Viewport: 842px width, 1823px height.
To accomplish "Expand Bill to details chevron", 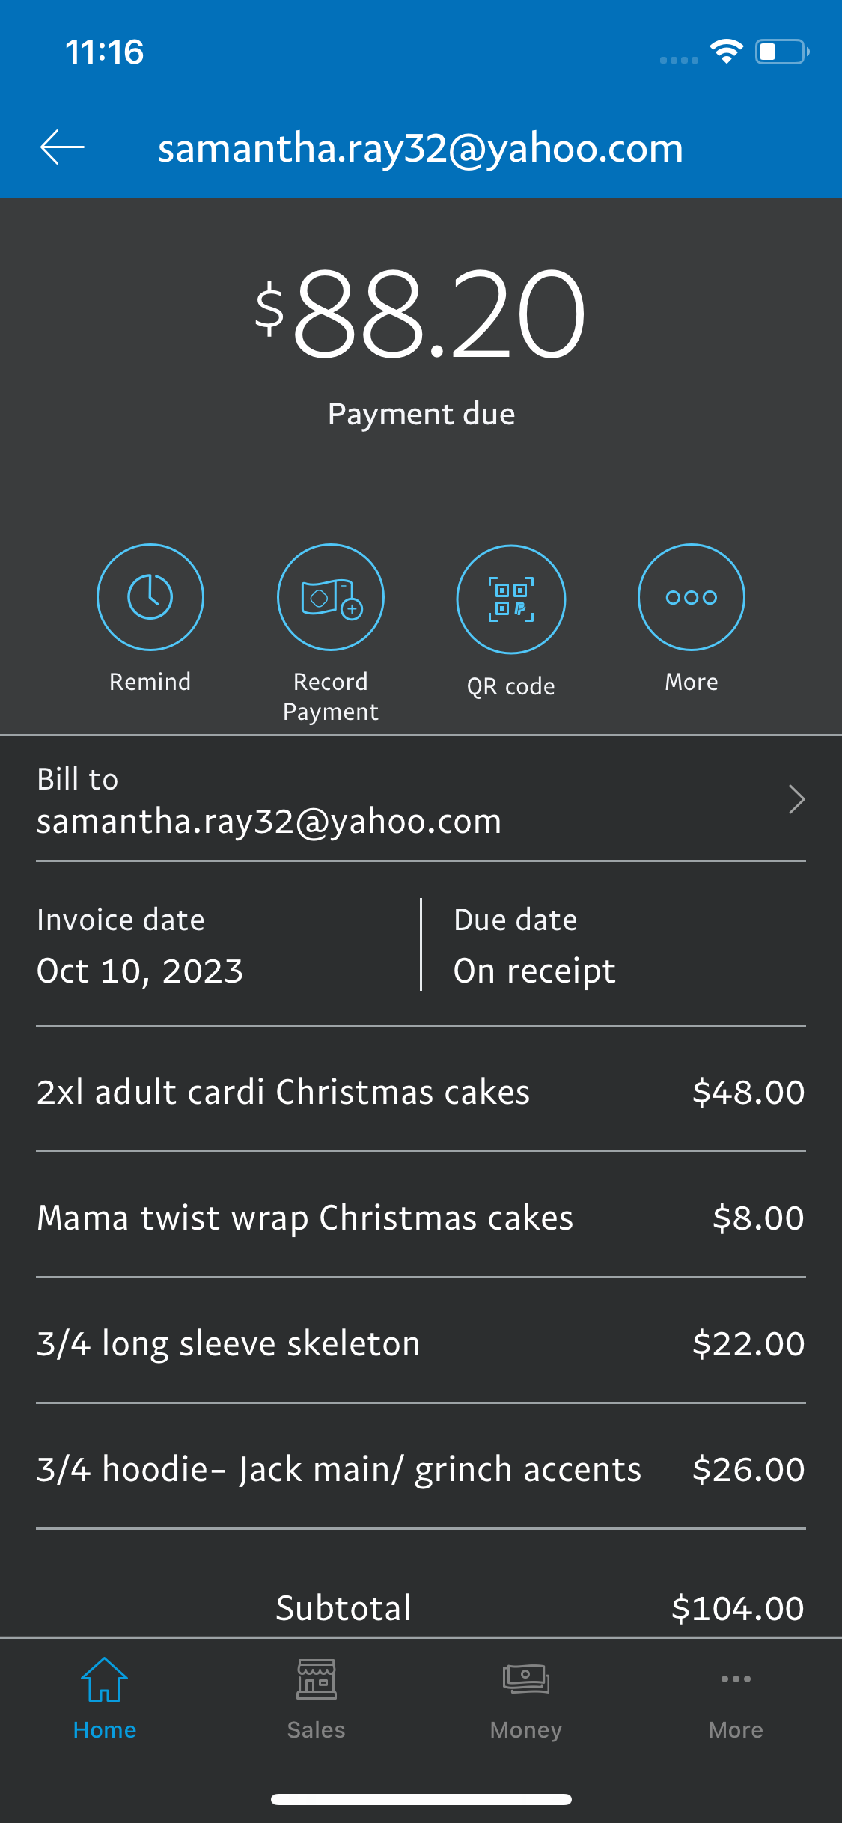I will (x=796, y=799).
